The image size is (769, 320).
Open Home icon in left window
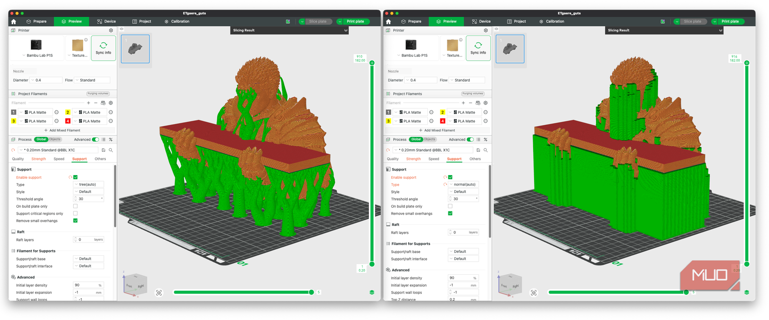click(x=14, y=21)
